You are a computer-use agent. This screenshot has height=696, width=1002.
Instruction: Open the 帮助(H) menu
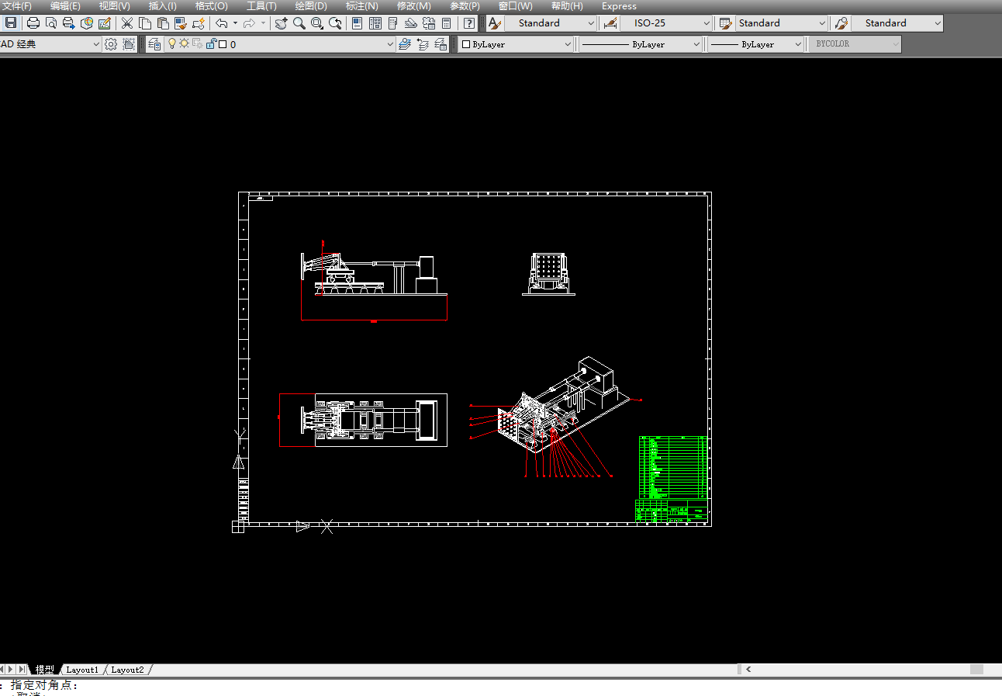567,6
